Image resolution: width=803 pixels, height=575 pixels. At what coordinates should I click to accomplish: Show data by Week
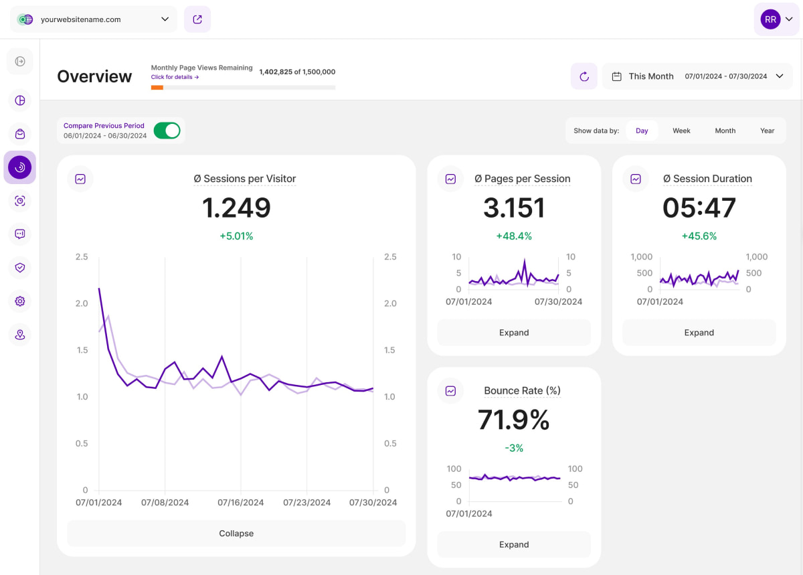[681, 131]
